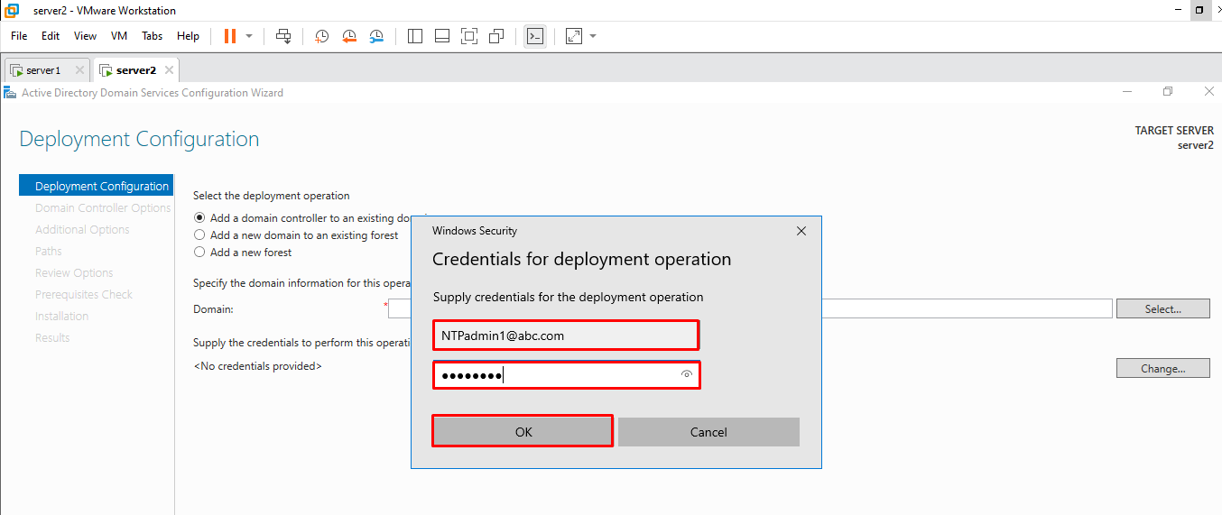Reveal the password with the eye icon
This screenshot has height=515, width=1222.
tap(687, 374)
